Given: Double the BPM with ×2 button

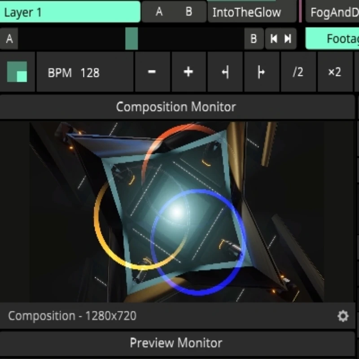Looking at the screenshot, I should (x=335, y=72).
